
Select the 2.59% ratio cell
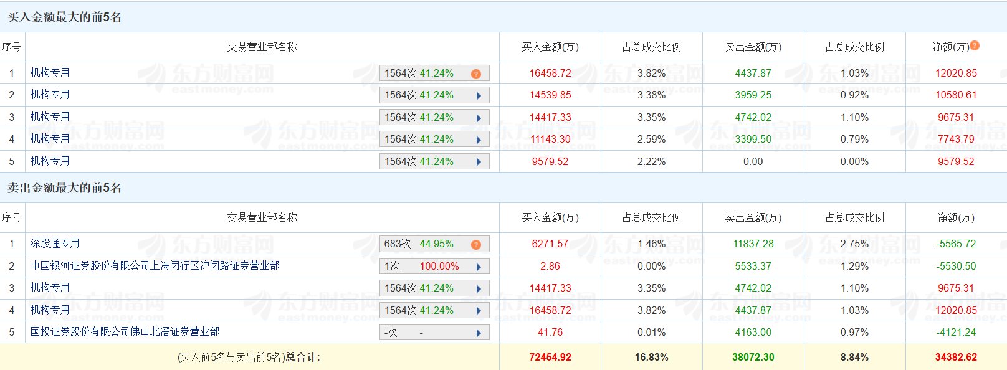tap(651, 140)
